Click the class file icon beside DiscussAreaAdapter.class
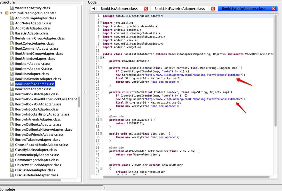Image resolution: width=282 pixels, height=191 pixels. (12, 170)
